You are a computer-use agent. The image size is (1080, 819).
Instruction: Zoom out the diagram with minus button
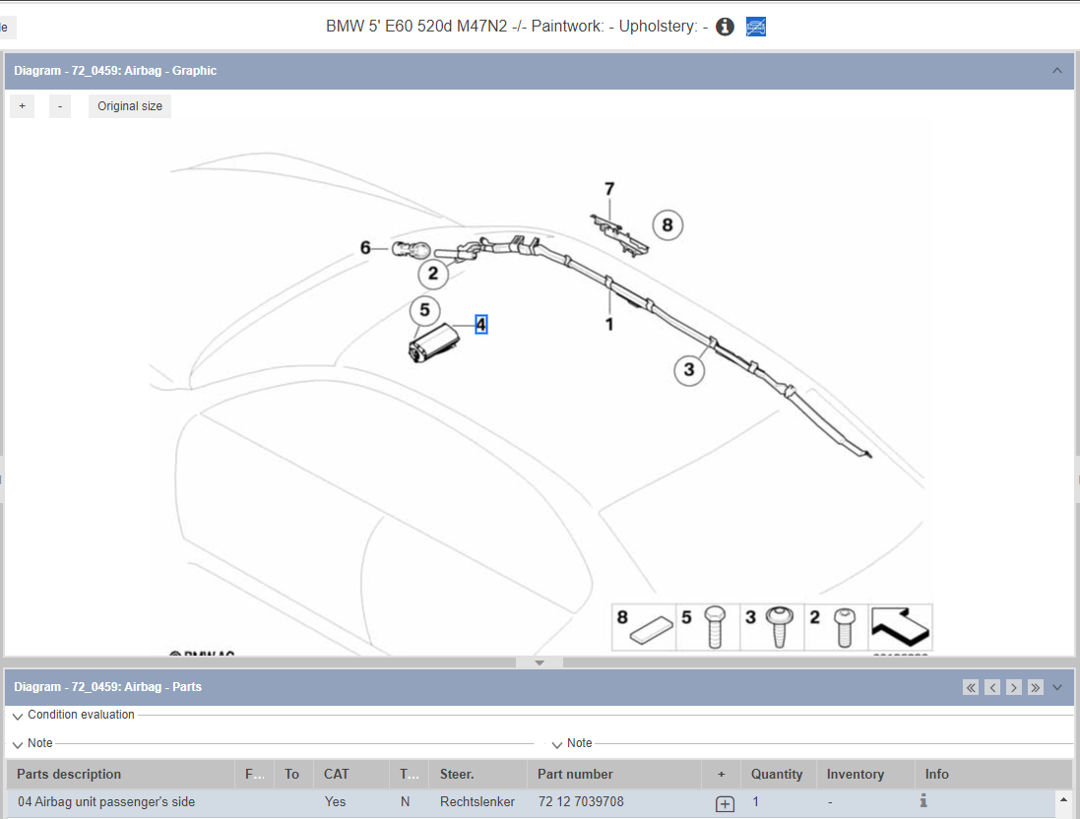tap(60, 106)
